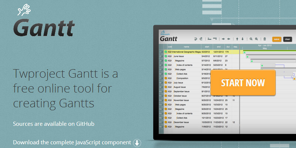Click the dur. column header

[228, 47]
